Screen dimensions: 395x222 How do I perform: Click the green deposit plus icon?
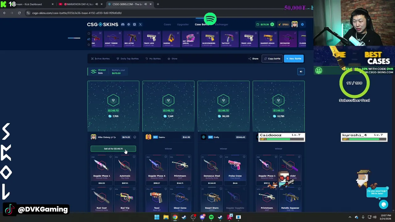click(272, 24)
